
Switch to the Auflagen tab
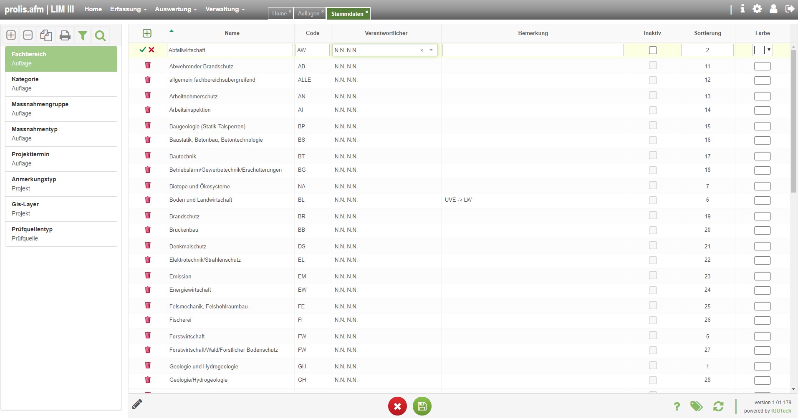coord(308,14)
